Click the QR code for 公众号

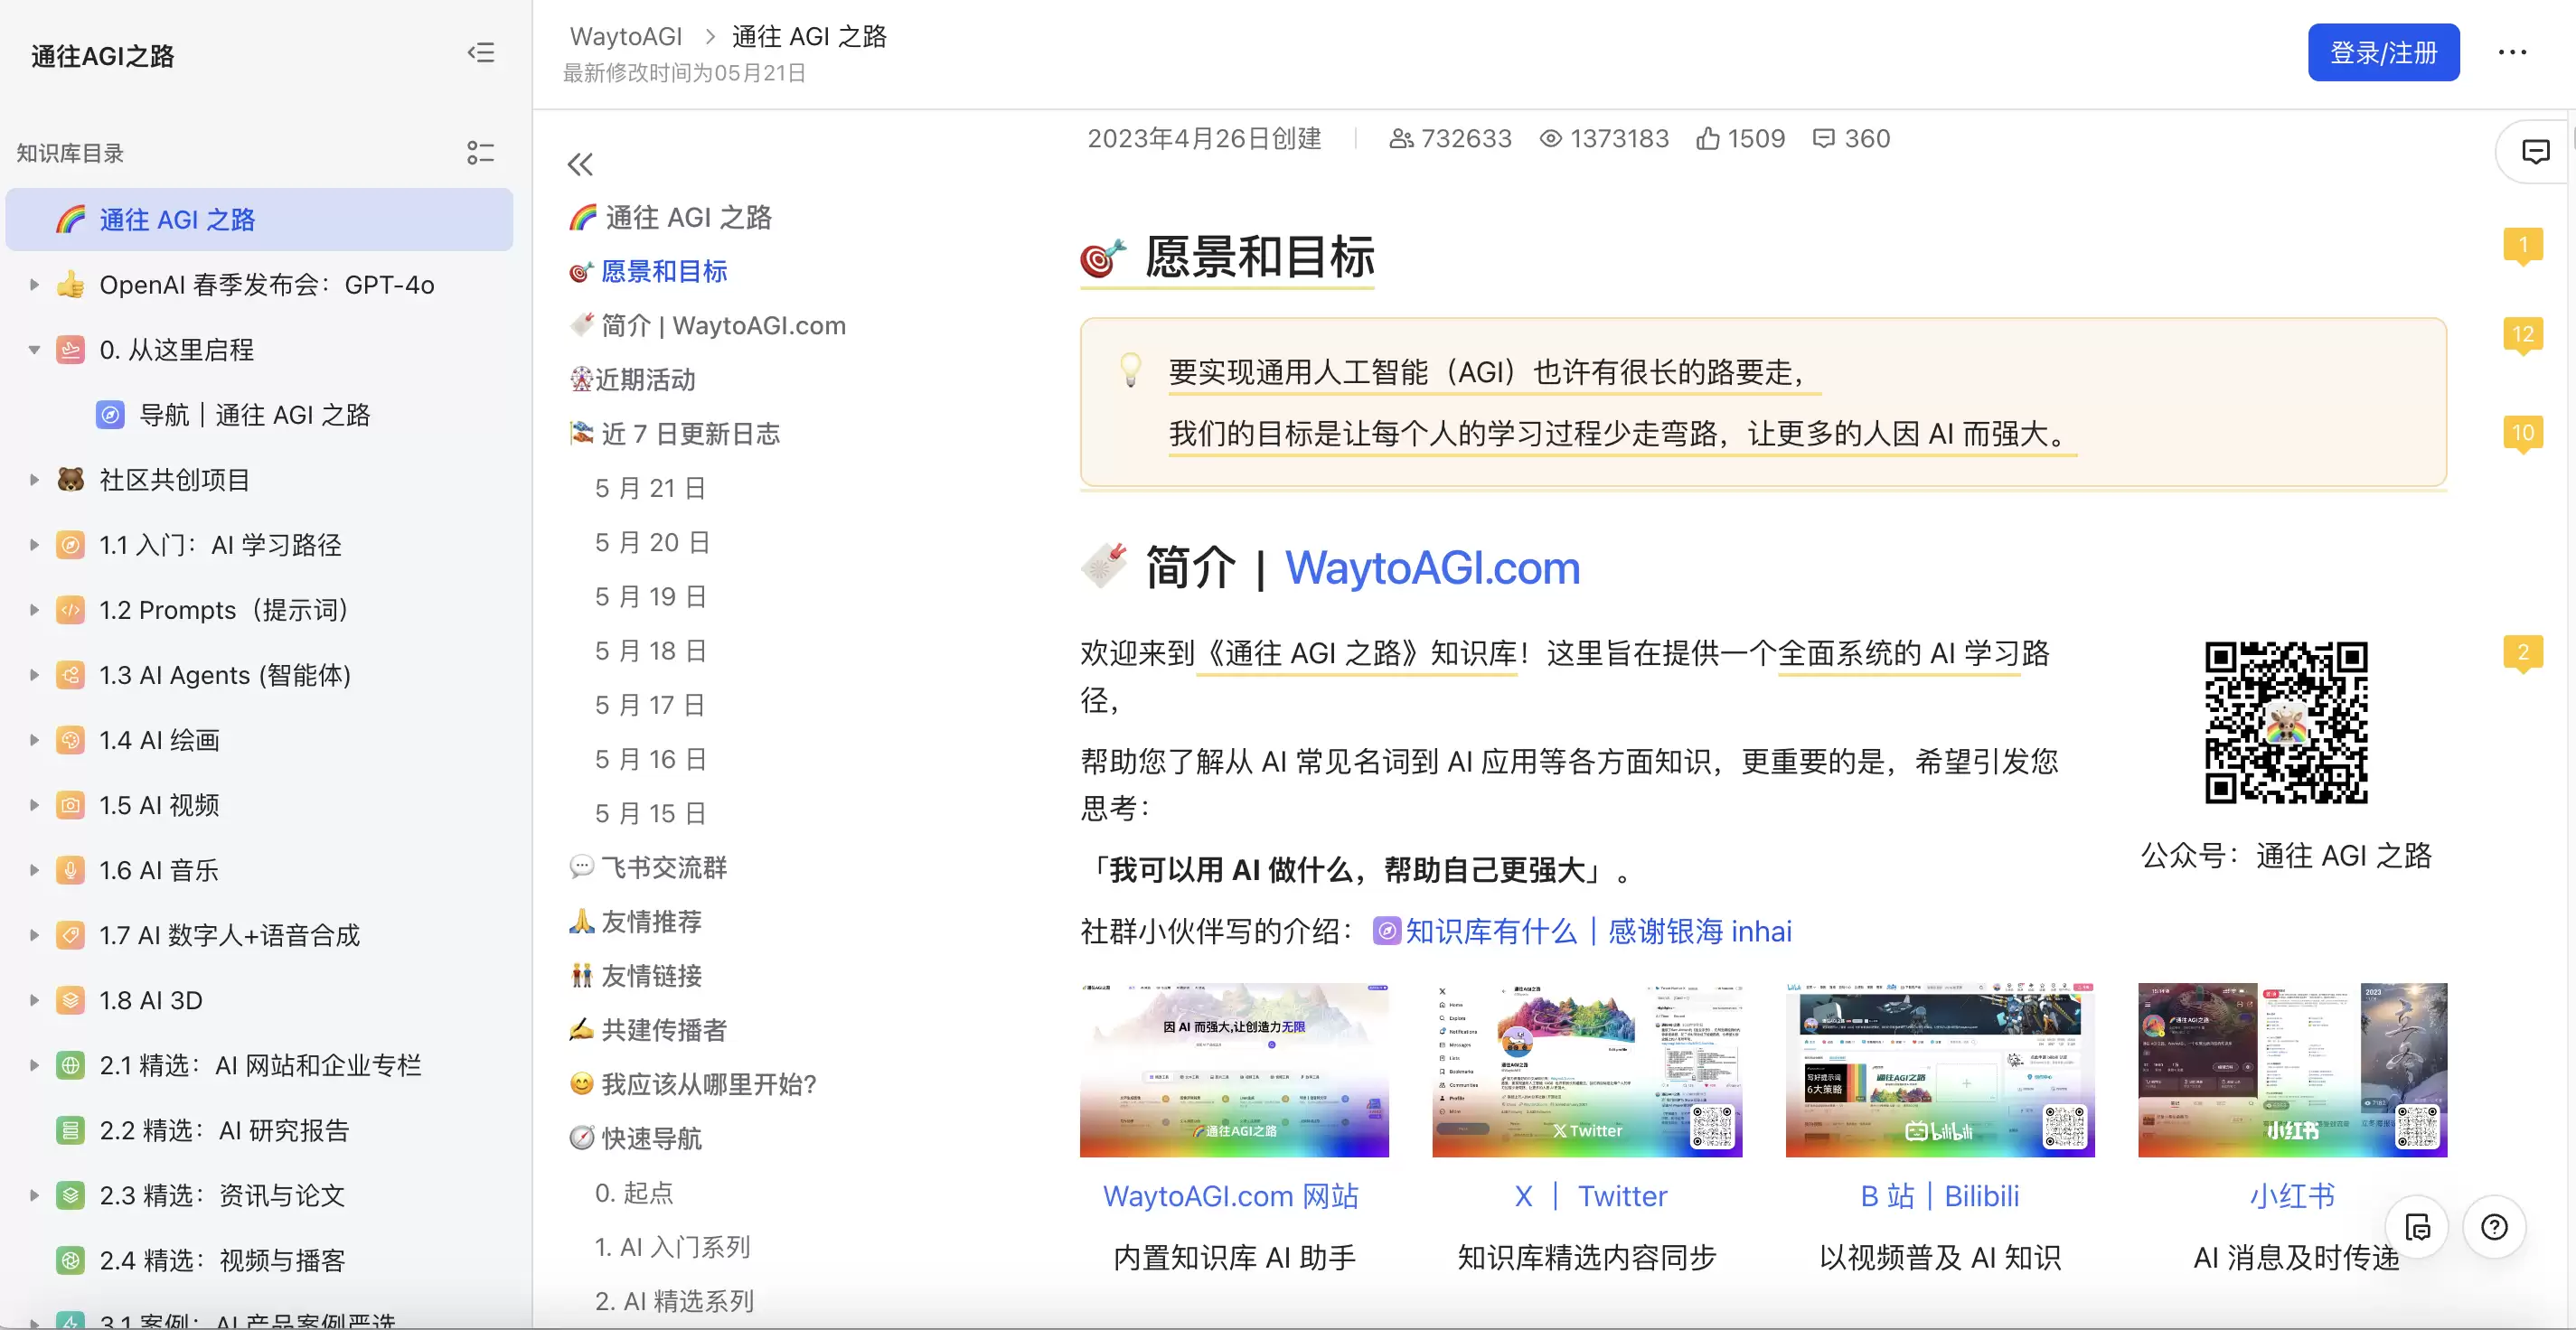pyautogui.click(x=2286, y=722)
